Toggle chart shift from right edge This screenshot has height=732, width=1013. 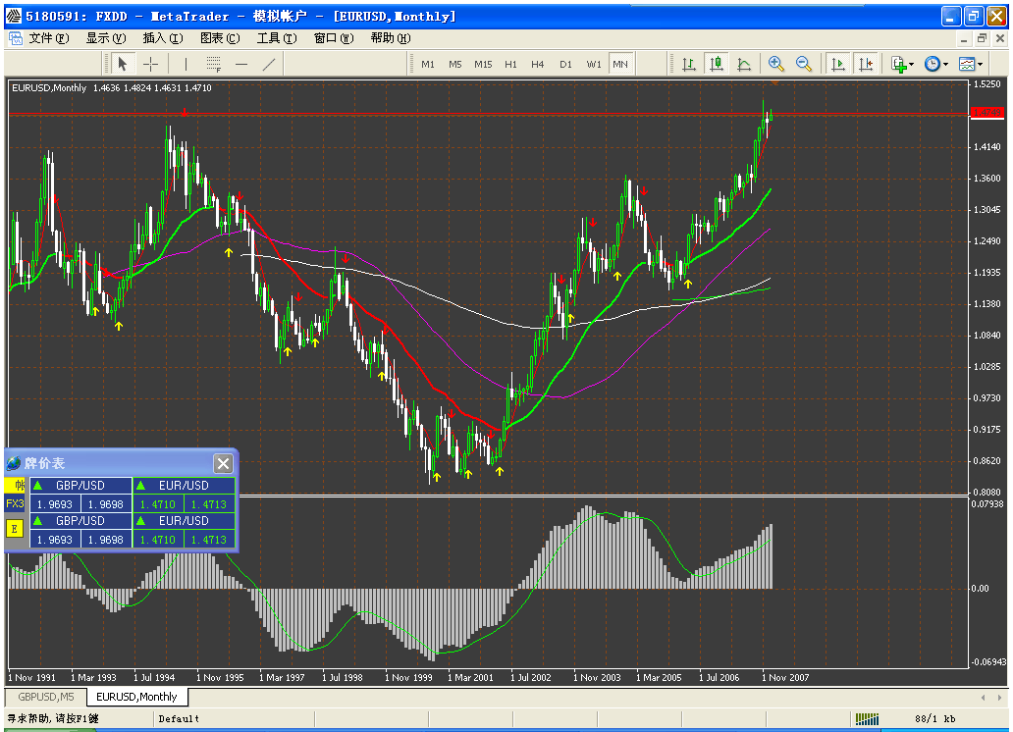coord(866,64)
